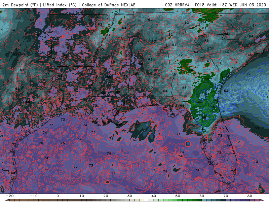The height and width of the screenshot is (202, 269).
Task: Click the 30 tick label on the colorbar
Action: (x=130, y=196)
